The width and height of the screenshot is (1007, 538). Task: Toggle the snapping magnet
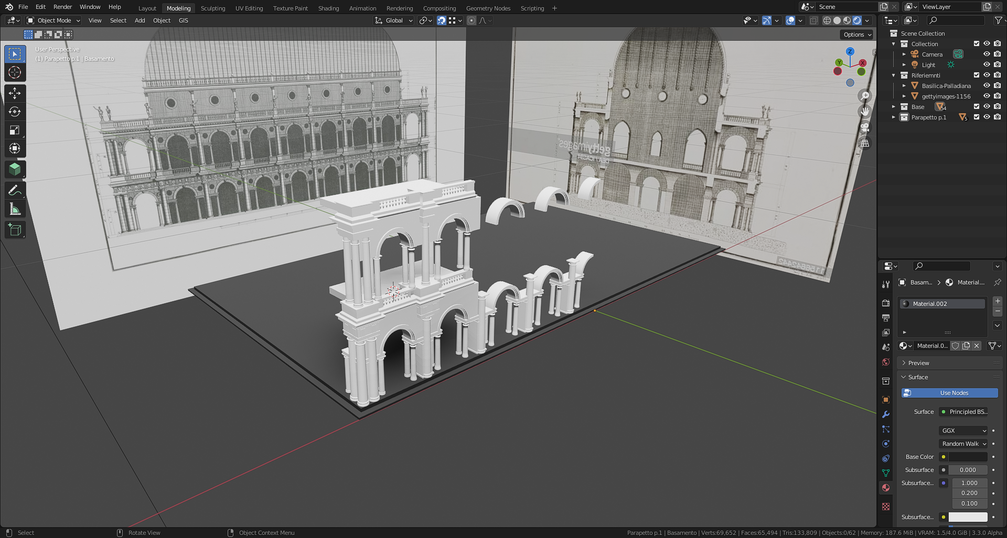442,20
